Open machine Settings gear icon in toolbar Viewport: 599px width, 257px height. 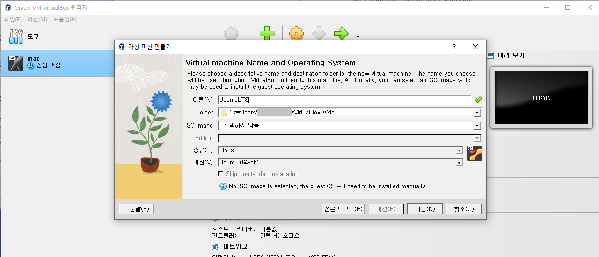pos(297,34)
